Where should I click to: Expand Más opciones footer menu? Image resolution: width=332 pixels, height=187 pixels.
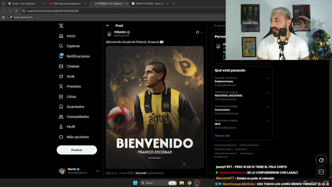247,153
